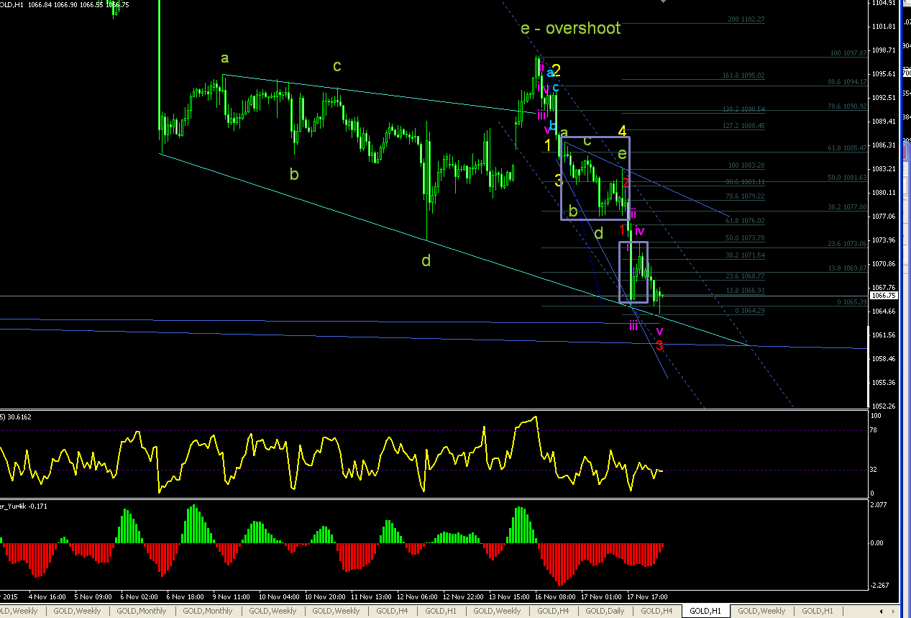Click Fibonacci level label '78.6 1079.22'
This screenshot has height=618, width=911.
743,196
